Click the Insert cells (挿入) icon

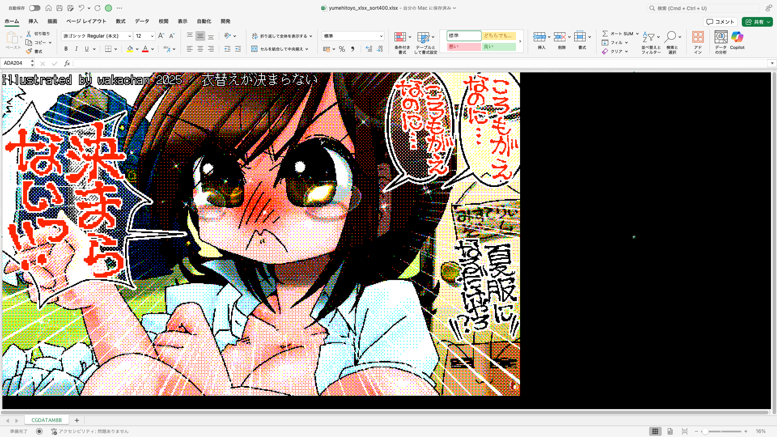(x=539, y=37)
